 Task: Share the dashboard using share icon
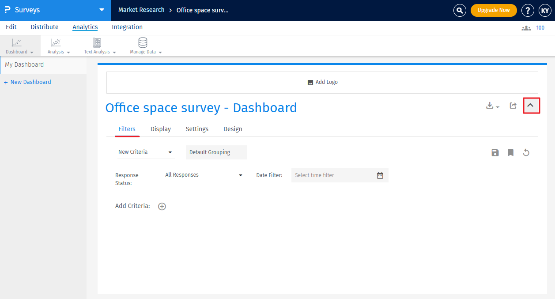pos(513,106)
